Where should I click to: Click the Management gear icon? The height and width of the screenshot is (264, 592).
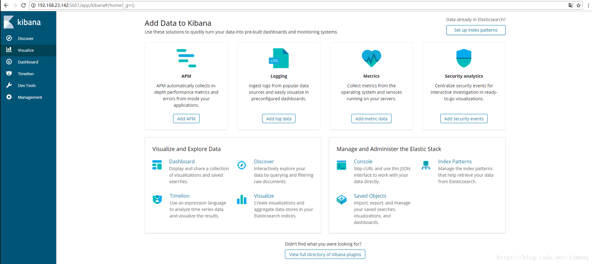point(9,97)
